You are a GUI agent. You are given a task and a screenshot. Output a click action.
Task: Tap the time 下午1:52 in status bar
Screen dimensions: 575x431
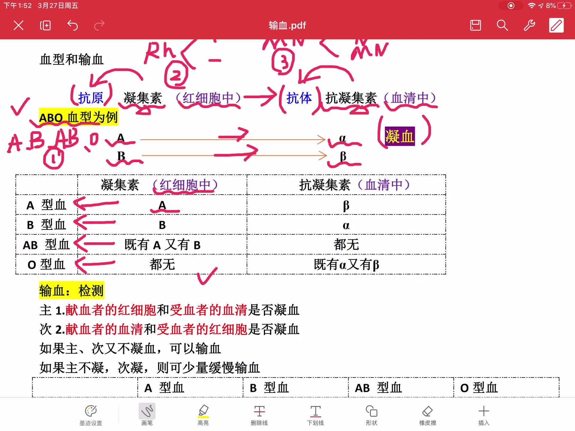click(x=17, y=6)
